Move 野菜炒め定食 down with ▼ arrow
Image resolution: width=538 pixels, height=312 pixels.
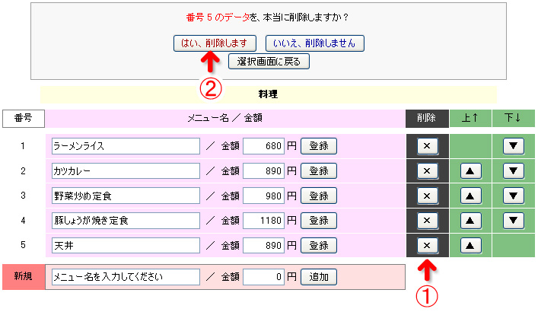click(513, 196)
